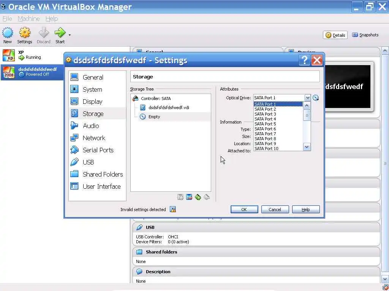Click the invalid settings warning icon
Screen dimensions: 389x291
tap(173, 209)
